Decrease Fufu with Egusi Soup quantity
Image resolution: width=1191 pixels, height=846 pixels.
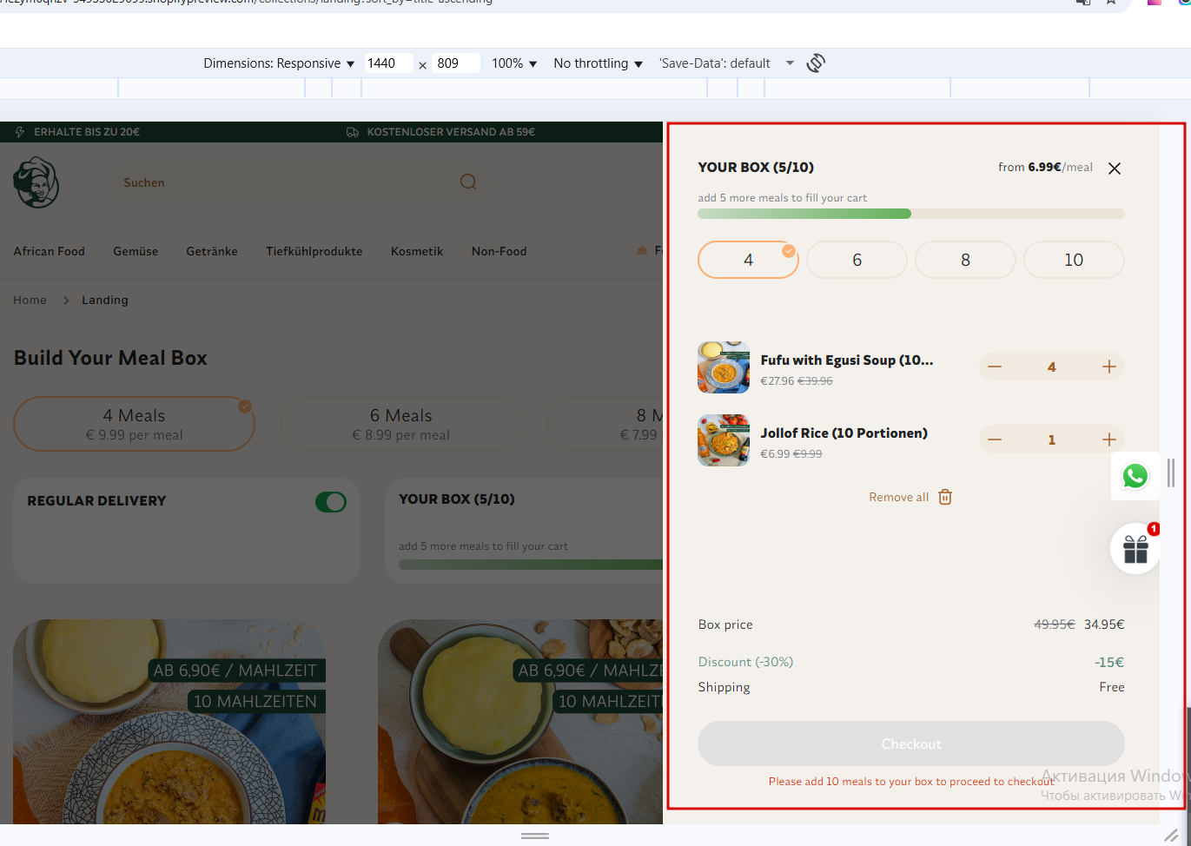pos(995,367)
